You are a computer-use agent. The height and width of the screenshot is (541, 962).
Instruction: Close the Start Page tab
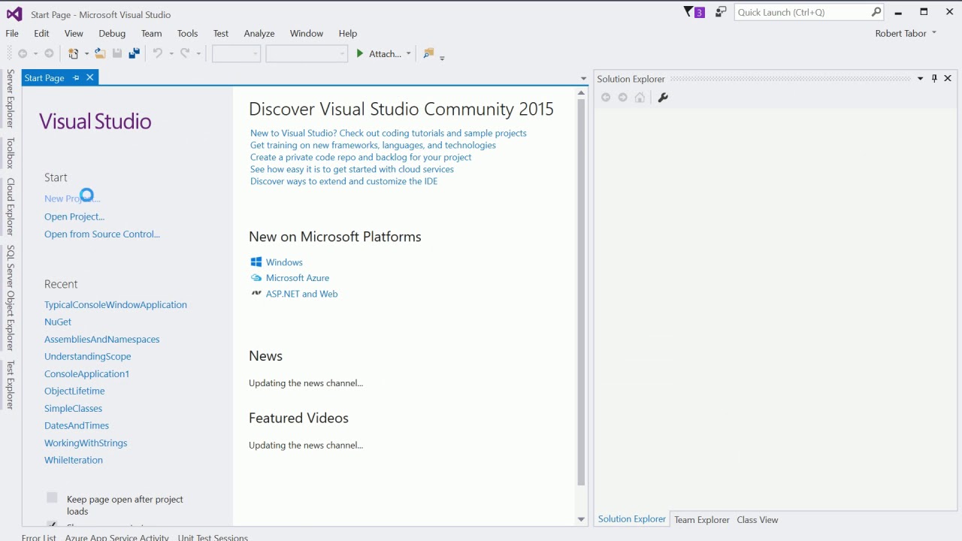coord(89,77)
